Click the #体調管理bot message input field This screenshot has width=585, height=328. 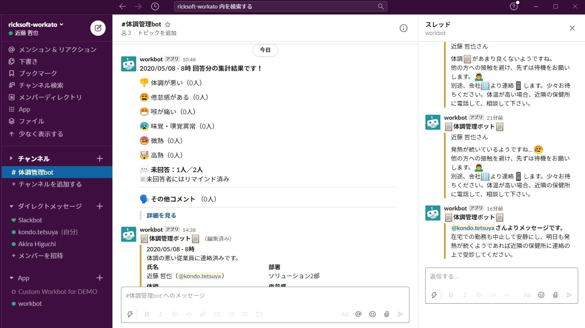coord(265,296)
